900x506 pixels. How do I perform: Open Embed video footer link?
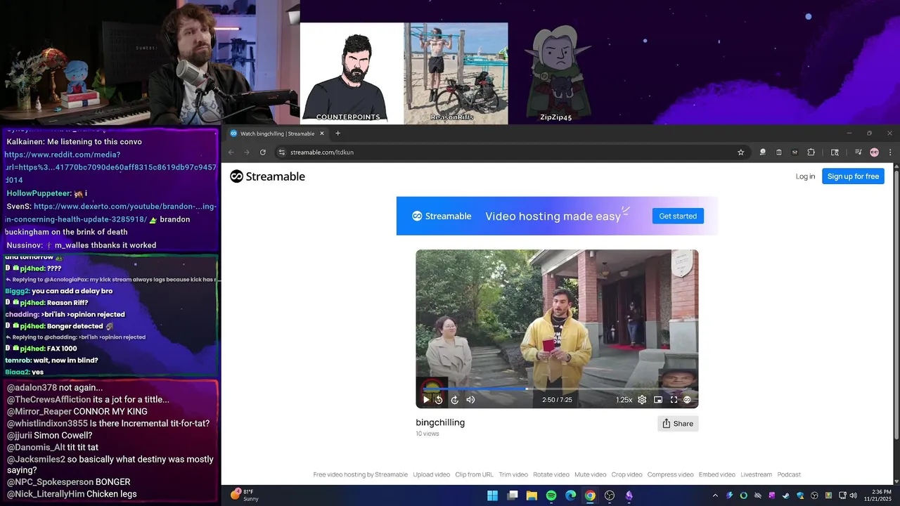coord(717,474)
